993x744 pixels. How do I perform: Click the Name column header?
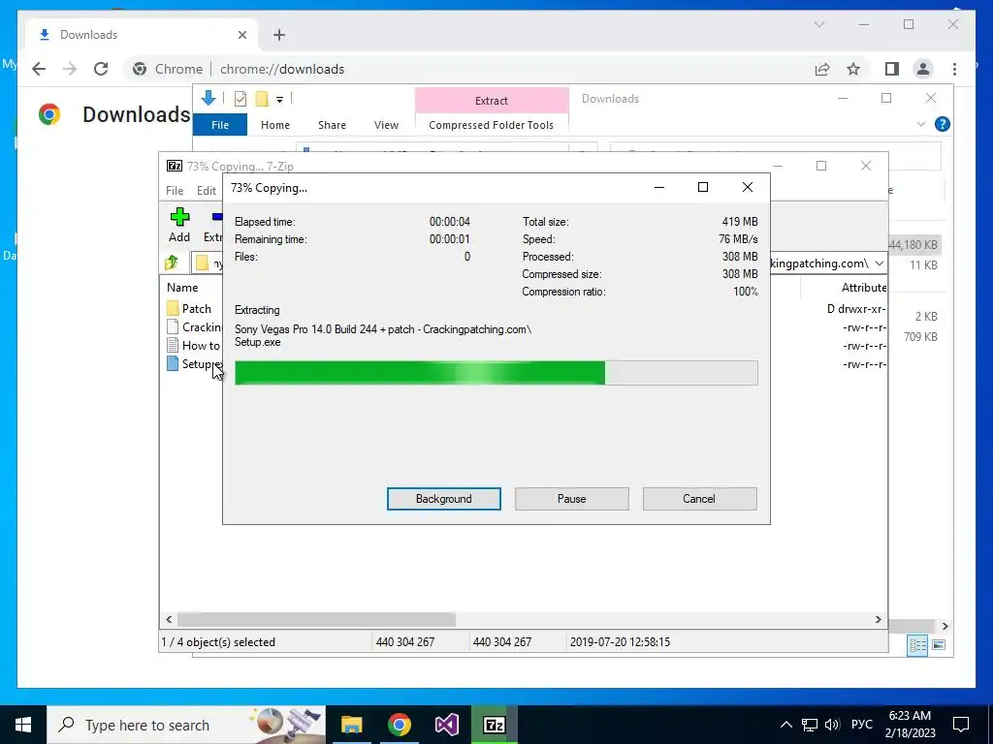point(182,287)
